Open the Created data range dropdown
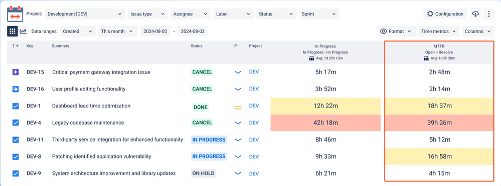This screenshot has width=501, height=186. pyautogui.click(x=78, y=31)
